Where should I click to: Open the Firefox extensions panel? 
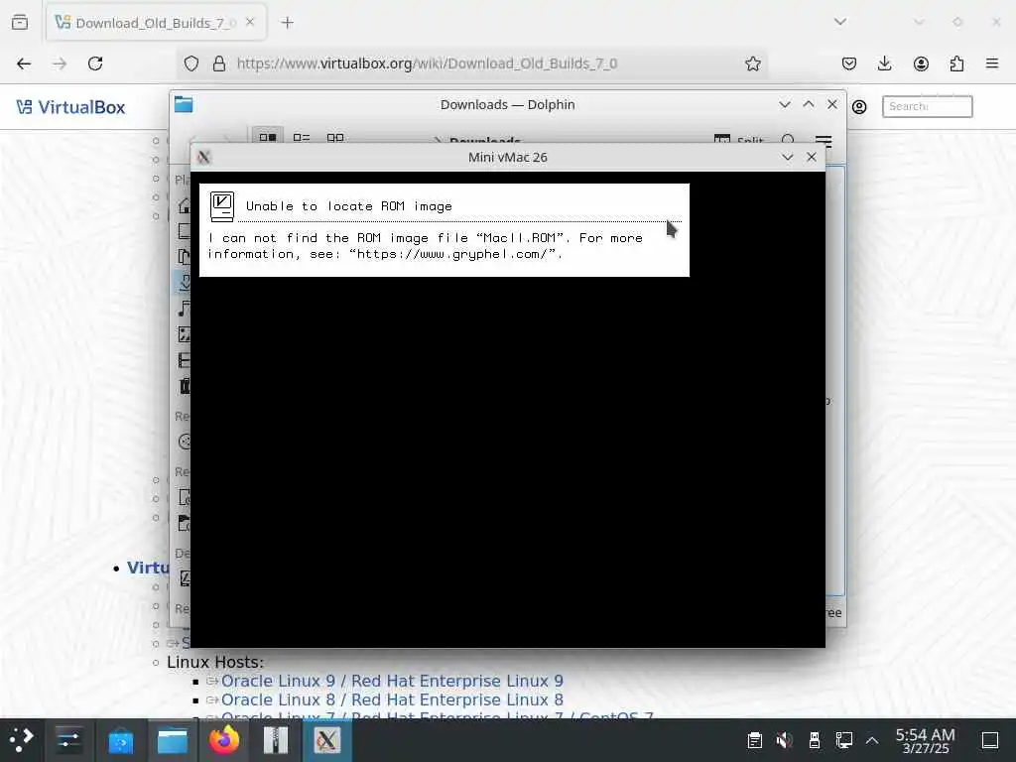(x=956, y=63)
